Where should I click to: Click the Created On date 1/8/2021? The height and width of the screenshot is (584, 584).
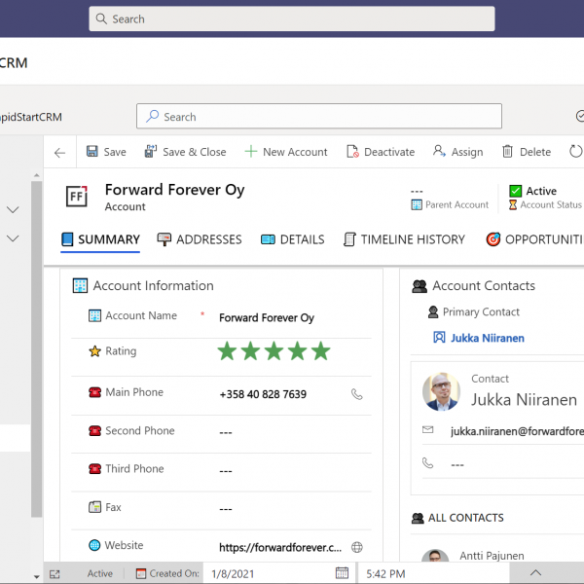click(x=233, y=573)
